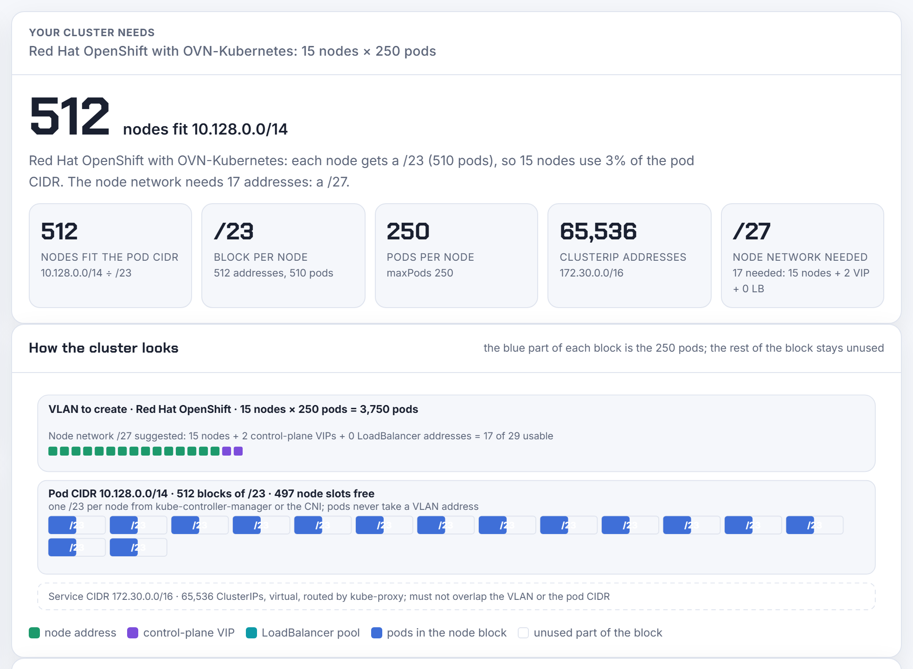
Task: Select the 'unused part of the block' label
Action: (598, 633)
